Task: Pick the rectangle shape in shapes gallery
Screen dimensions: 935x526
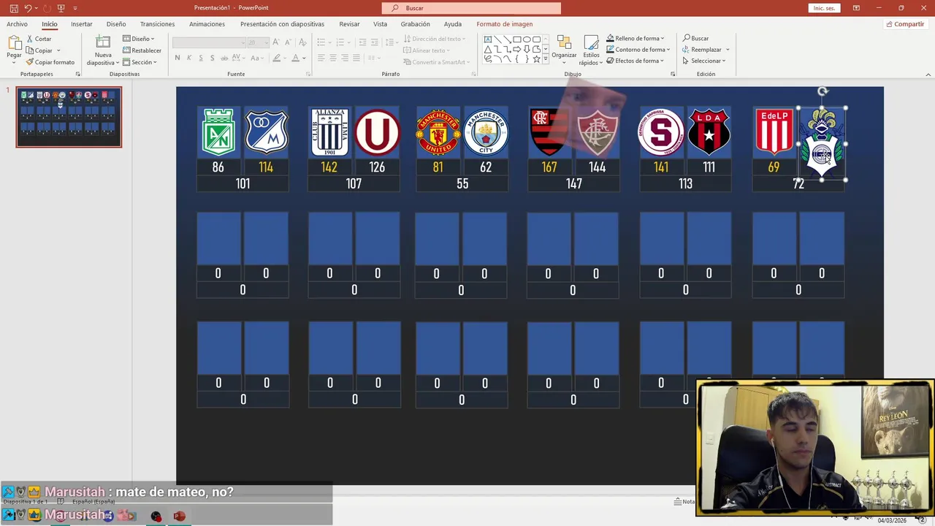Action: click(517, 39)
